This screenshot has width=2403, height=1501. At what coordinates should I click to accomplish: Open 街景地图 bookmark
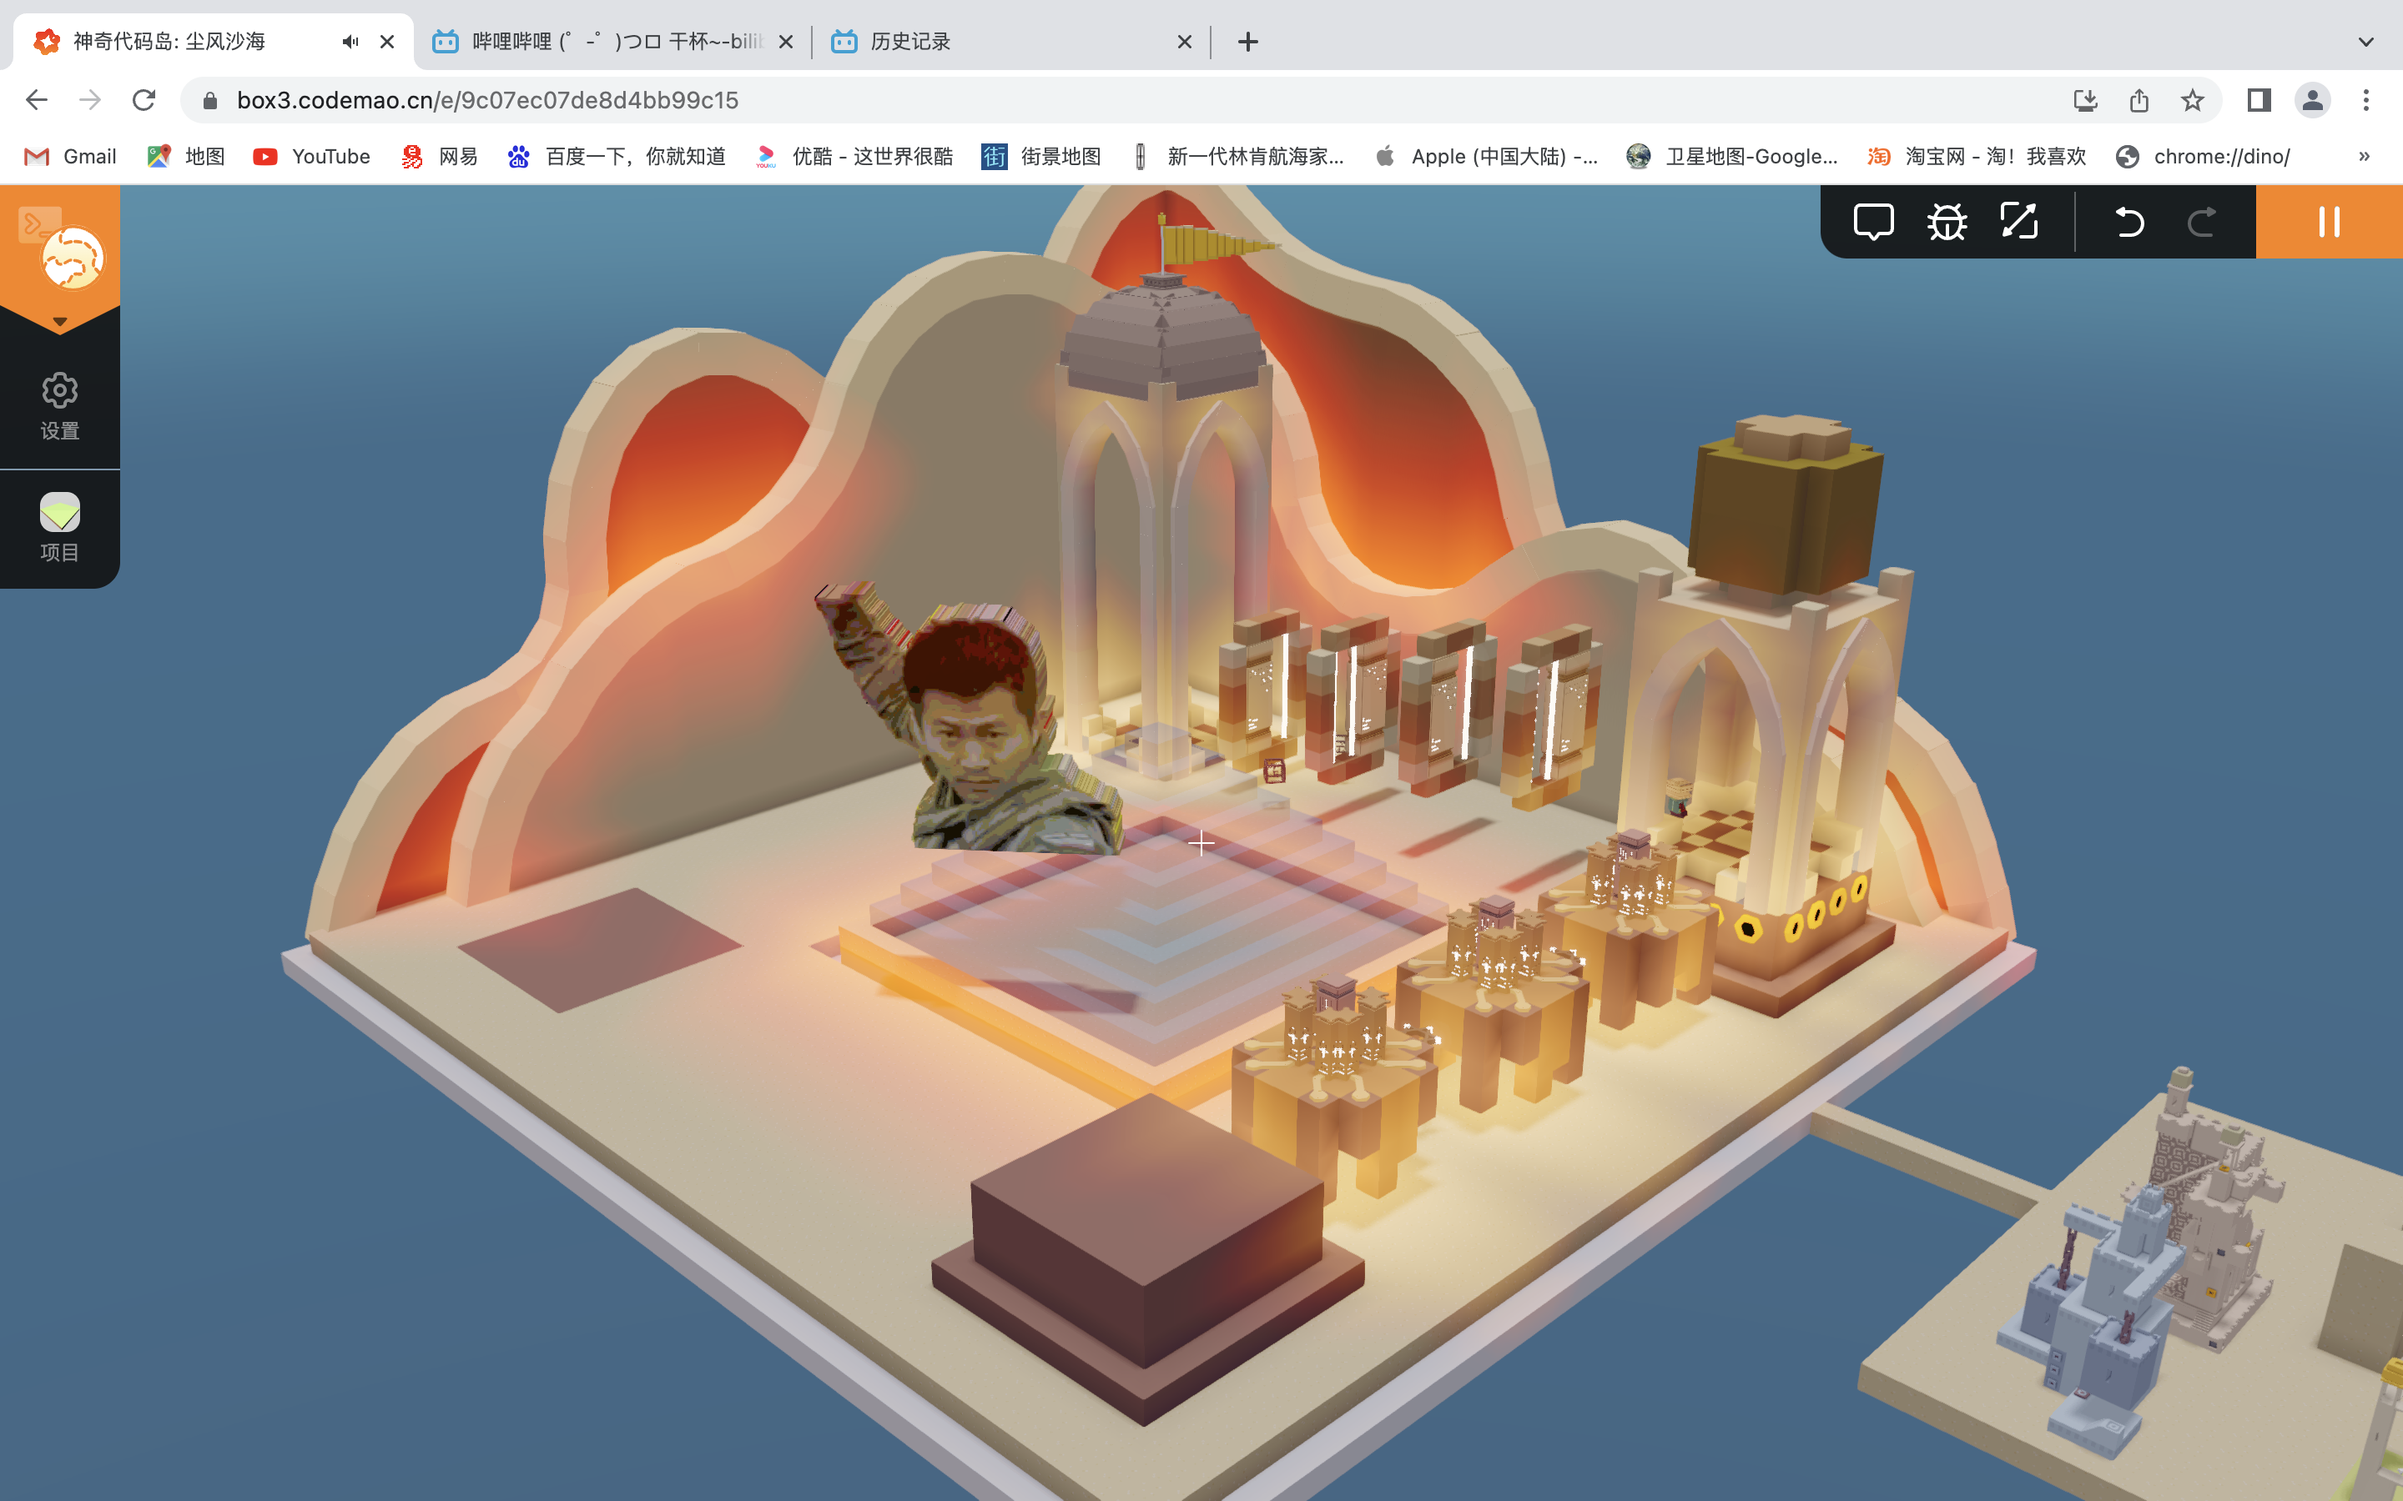[x=1041, y=156]
